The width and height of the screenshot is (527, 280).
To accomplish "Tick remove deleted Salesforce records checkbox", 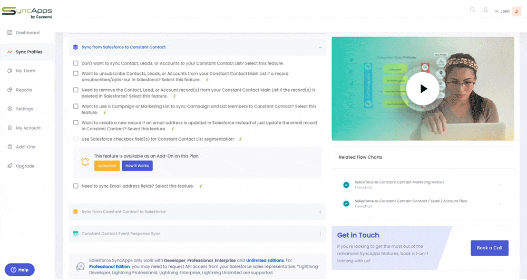I will [x=75, y=90].
